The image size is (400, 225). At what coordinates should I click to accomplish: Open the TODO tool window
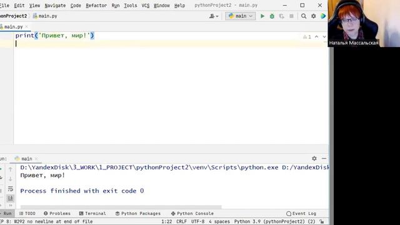click(27, 214)
